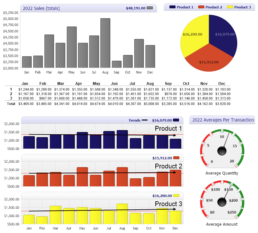Click the September bar in totals chart
The width and height of the screenshot is (258, 233).
point(116,64)
